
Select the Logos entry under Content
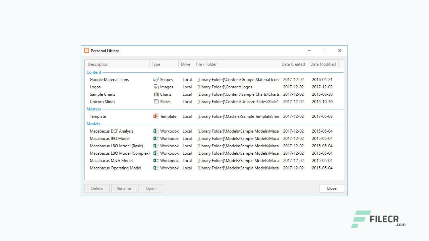(x=95, y=87)
